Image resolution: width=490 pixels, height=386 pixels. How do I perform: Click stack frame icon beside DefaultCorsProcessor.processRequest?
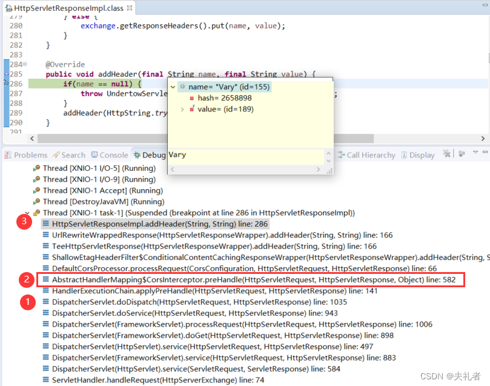pyautogui.click(x=45, y=268)
